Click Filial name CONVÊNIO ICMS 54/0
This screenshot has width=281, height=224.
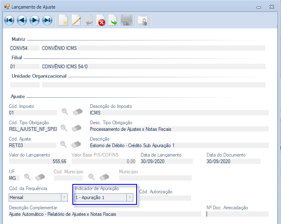click(x=153, y=67)
